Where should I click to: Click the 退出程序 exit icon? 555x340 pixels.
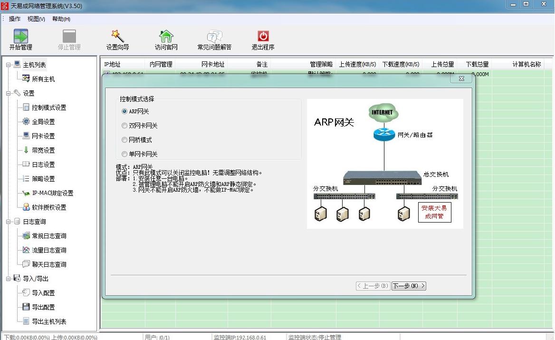[263, 39]
